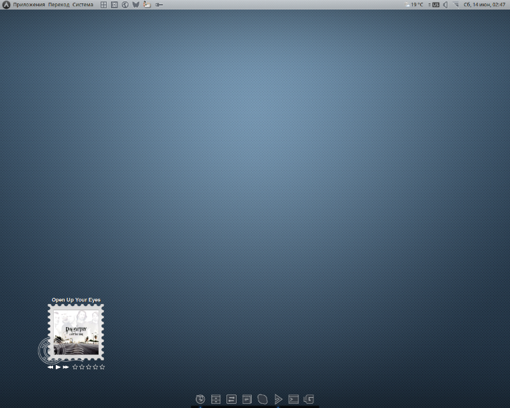Open the calendar from the date and time
Image resolution: width=510 pixels, height=408 pixels.
484,5
